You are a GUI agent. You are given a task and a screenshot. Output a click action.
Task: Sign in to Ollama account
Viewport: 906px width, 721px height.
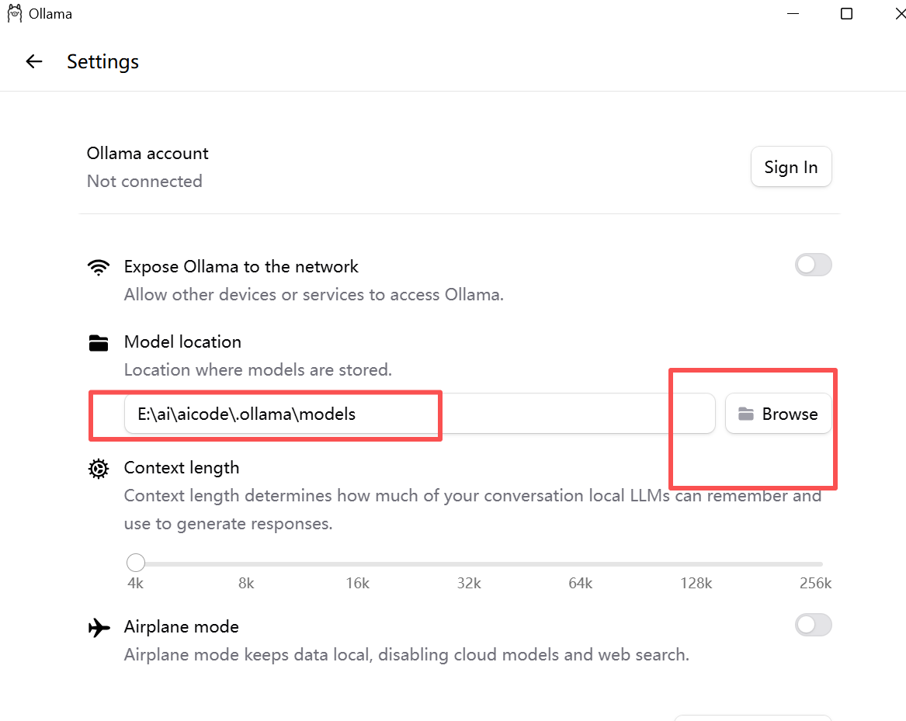tap(791, 167)
